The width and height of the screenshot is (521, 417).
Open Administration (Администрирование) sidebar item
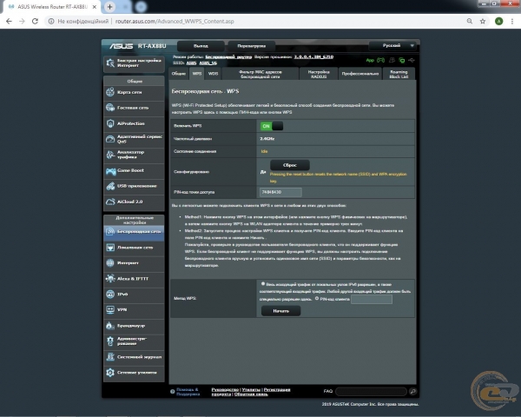[134, 341]
